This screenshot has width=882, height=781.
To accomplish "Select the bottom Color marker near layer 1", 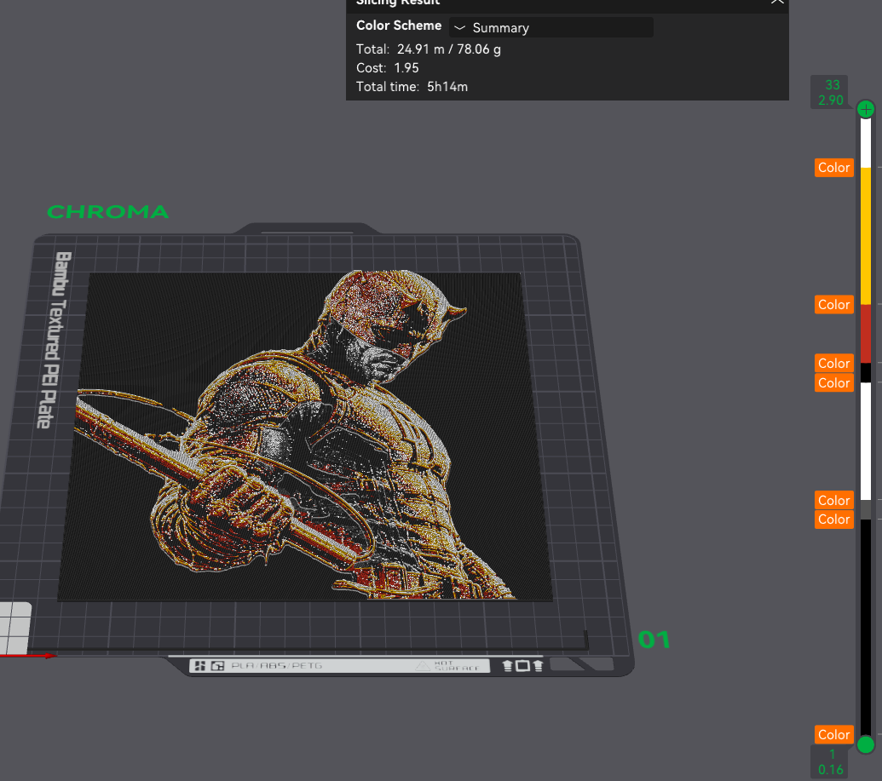I will click(834, 735).
